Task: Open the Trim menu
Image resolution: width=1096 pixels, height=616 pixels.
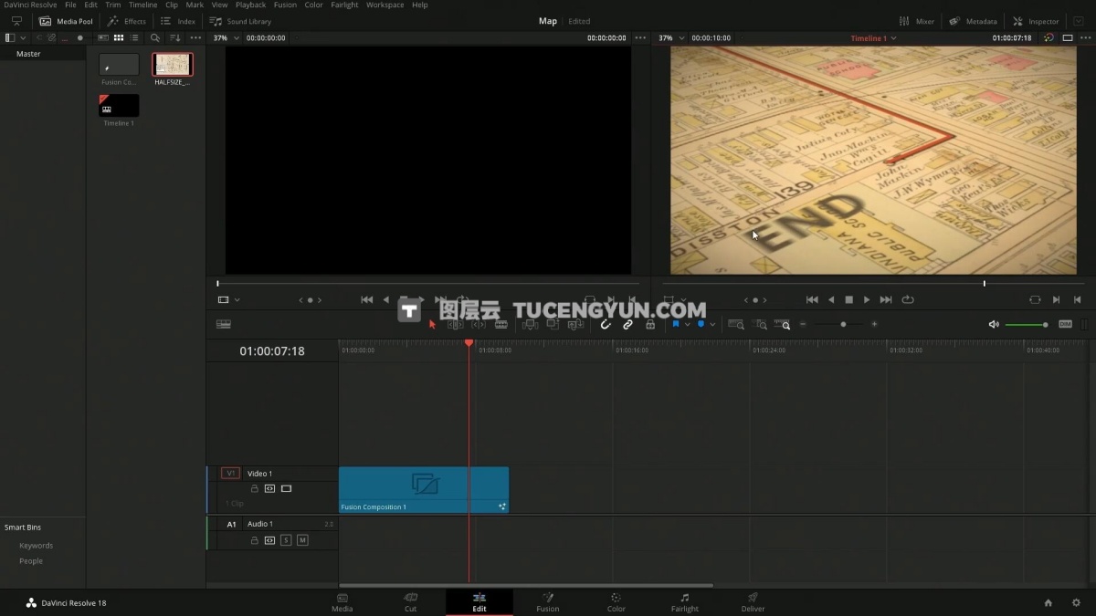Action: point(113,5)
